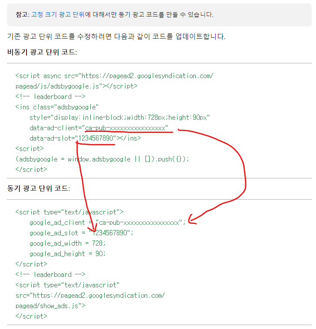Click the adsbygoogle push code line

pos(102,159)
